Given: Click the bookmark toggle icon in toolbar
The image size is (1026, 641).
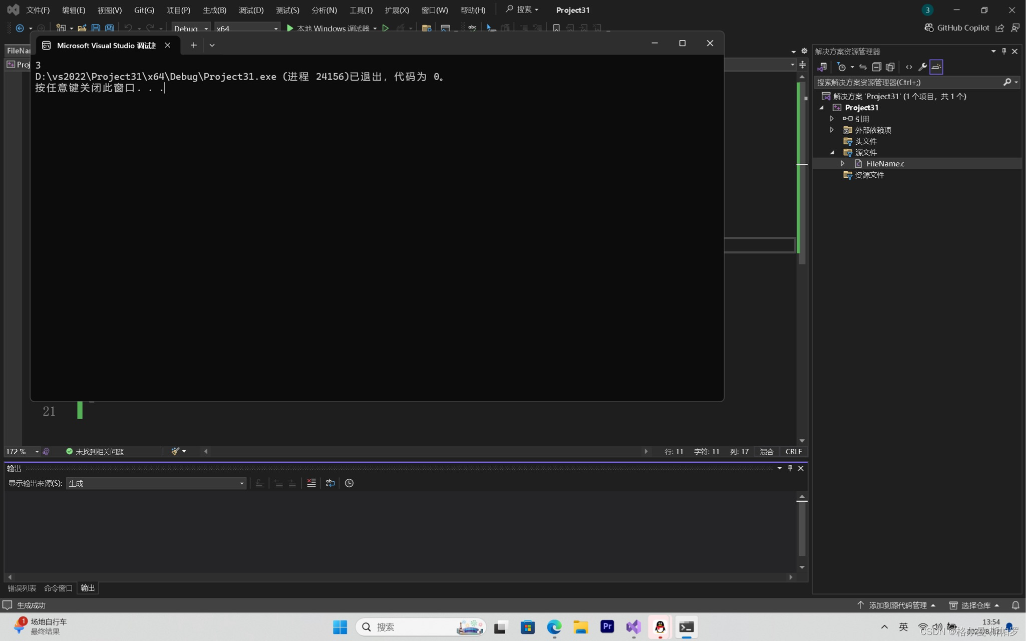Looking at the screenshot, I should [x=556, y=28].
